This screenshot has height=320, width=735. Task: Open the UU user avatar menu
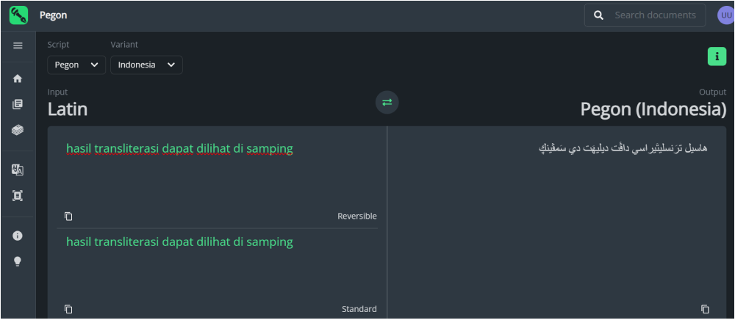726,15
